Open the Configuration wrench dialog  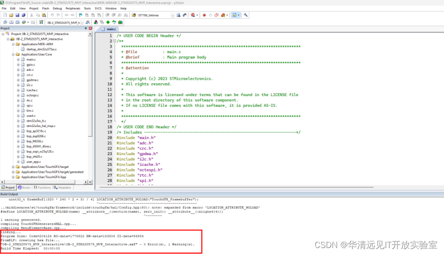[x=245, y=15]
